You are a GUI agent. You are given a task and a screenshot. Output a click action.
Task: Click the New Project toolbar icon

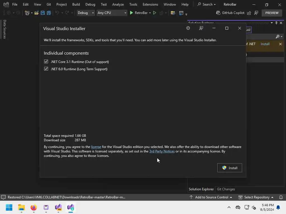point(27,13)
